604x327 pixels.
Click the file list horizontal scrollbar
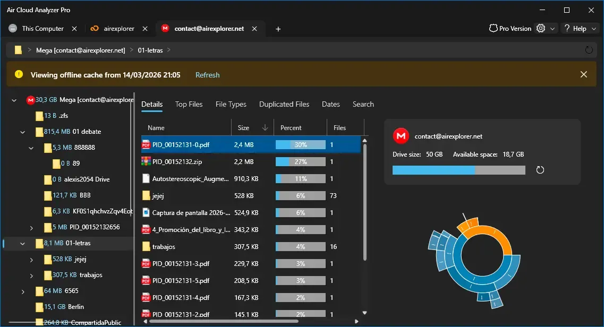[224, 321]
